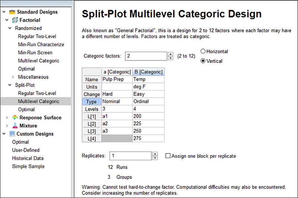This screenshot has width=298, height=198.
Task: Click the Pulp Prep name cell
Action: [116, 79]
